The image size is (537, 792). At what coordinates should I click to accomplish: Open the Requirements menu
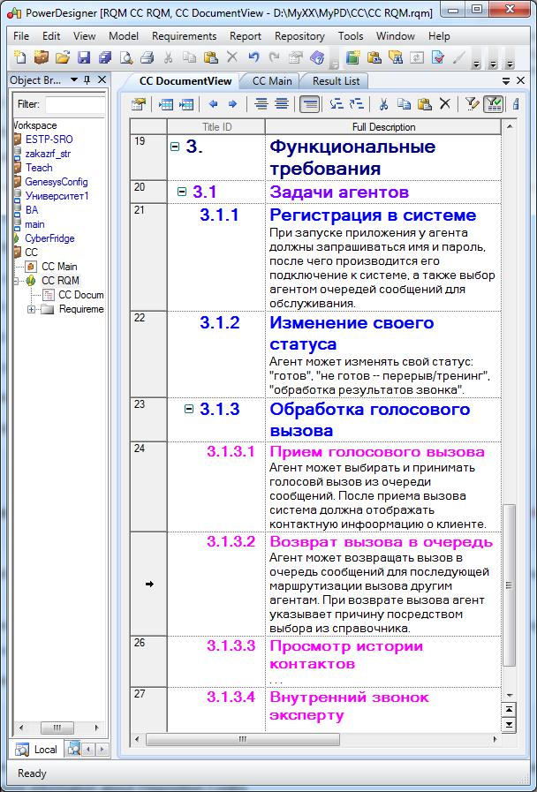pos(184,36)
